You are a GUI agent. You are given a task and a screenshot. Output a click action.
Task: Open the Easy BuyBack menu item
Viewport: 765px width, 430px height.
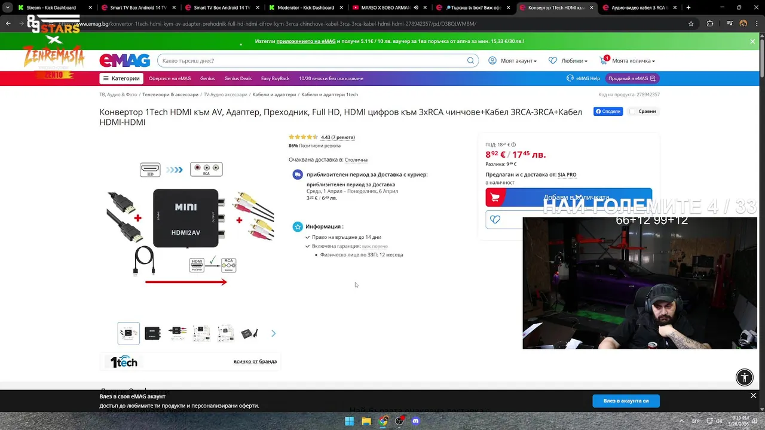pos(276,78)
